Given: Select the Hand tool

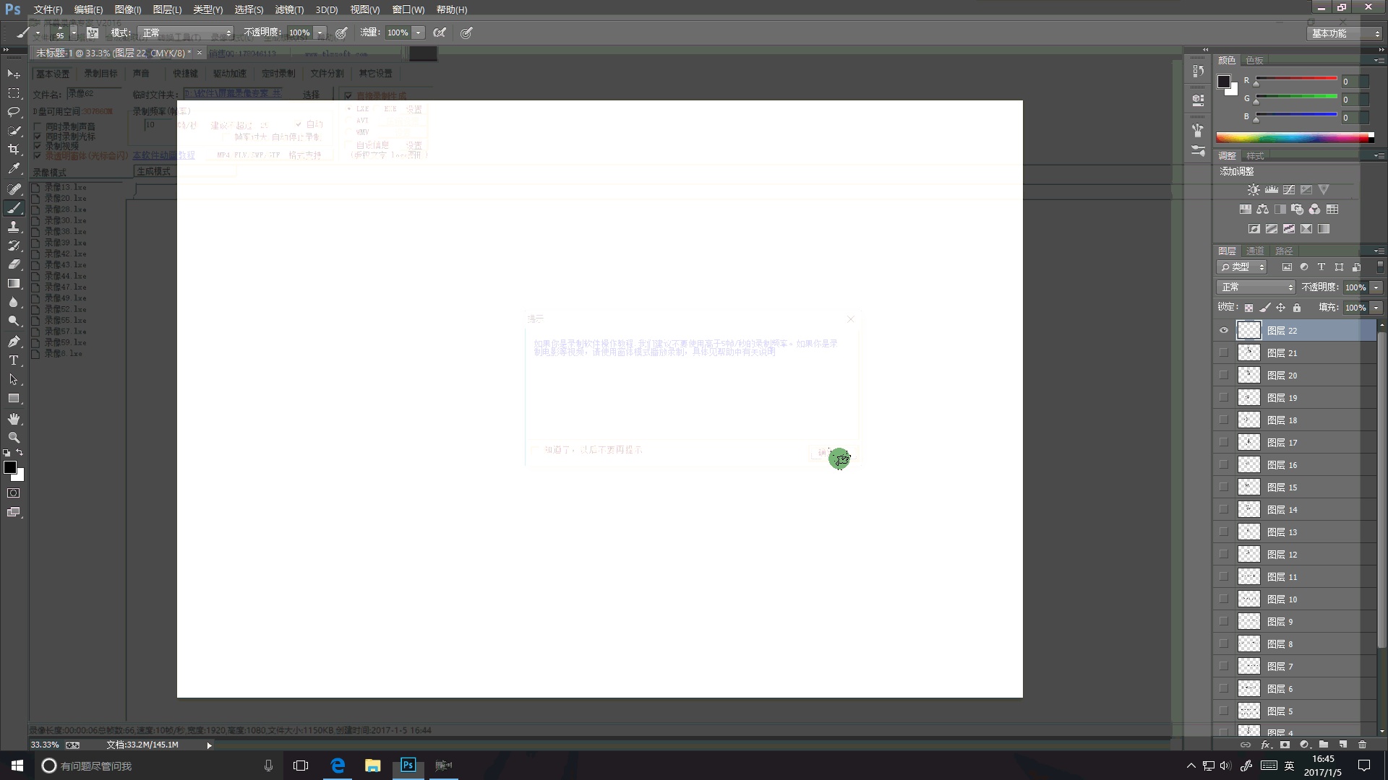Looking at the screenshot, I should click(x=14, y=419).
